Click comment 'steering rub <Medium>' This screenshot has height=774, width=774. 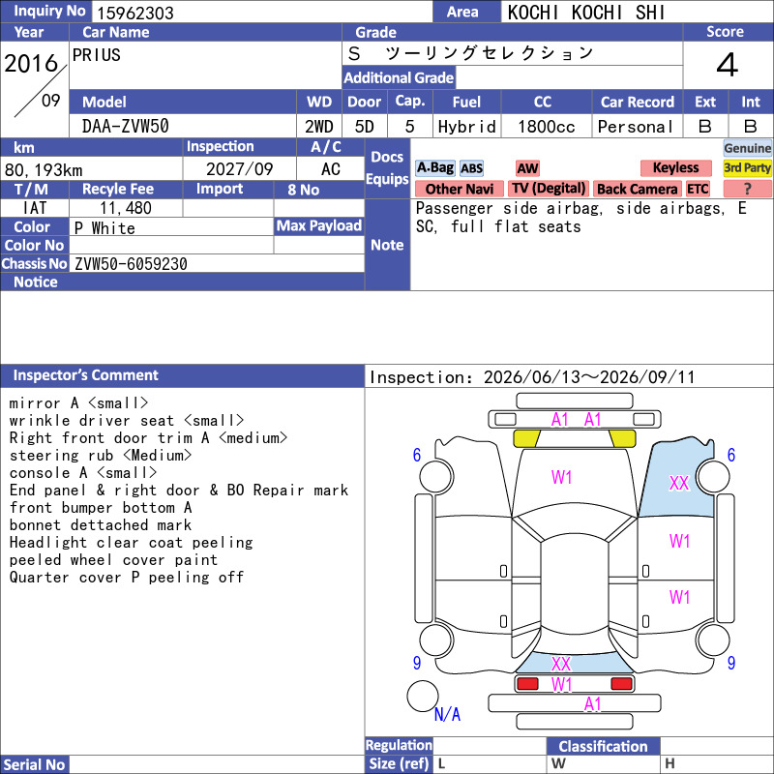(101, 455)
